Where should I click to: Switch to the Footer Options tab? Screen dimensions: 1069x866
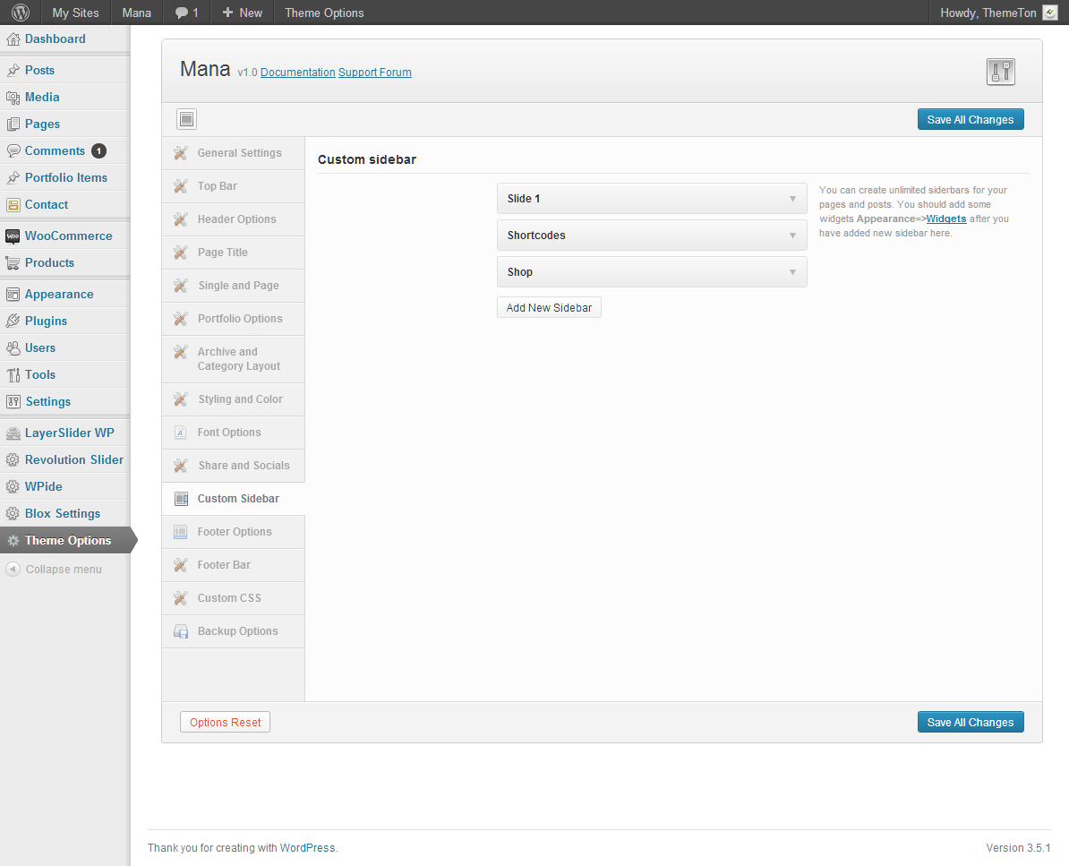pos(234,532)
